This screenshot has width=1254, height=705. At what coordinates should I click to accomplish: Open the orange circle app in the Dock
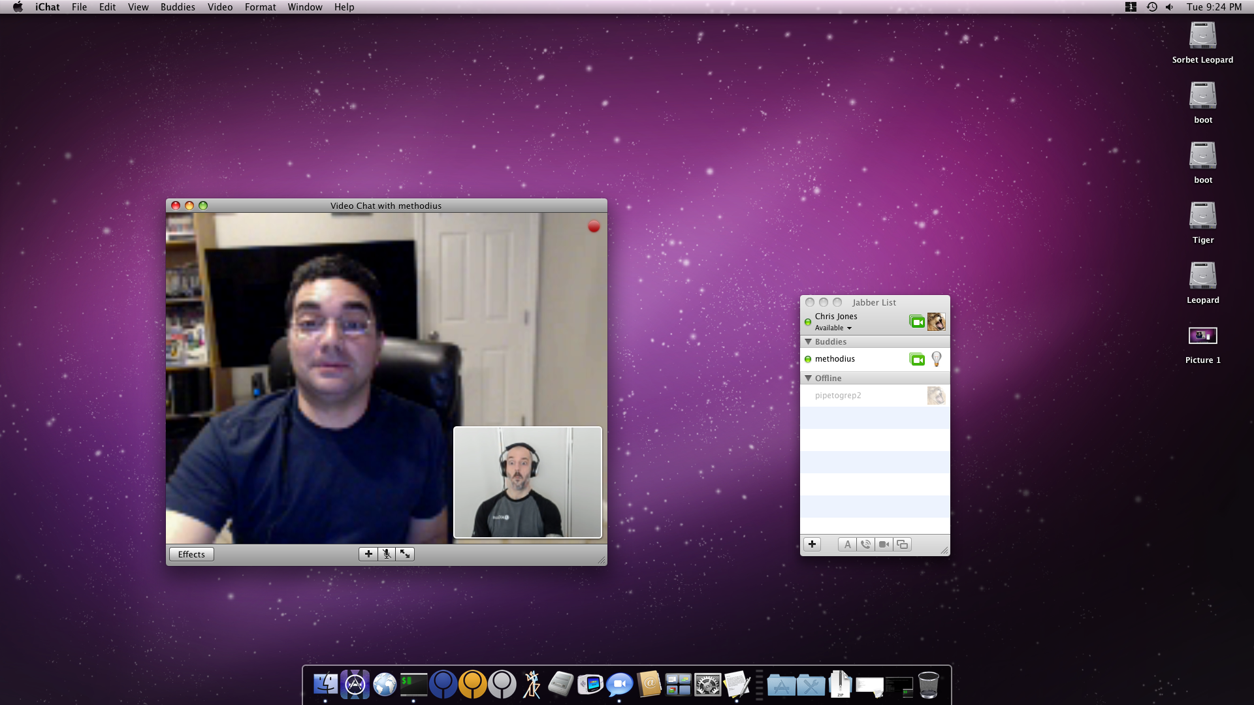(472, 685)
